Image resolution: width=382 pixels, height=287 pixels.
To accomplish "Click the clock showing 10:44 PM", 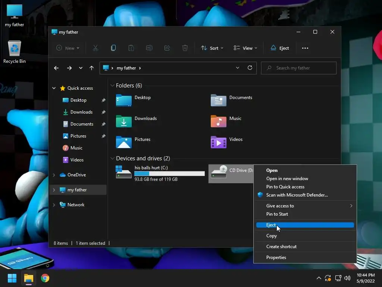I will (x=366, y=275).
